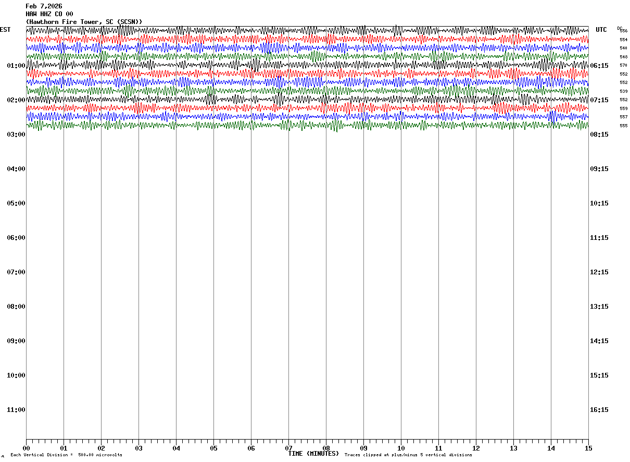
Task: Click the "10:00" EST row label
Action: point(16,375)
